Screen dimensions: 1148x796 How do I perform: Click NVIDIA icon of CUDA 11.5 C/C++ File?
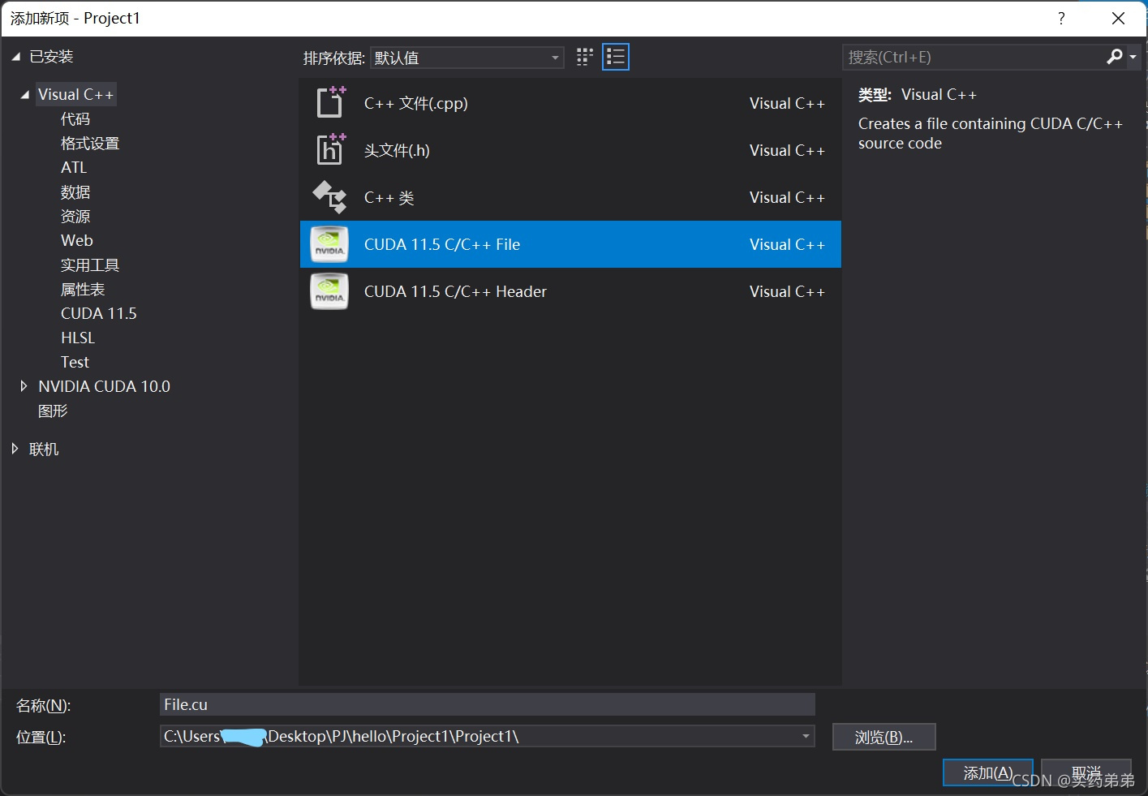(x=329, y=244)
